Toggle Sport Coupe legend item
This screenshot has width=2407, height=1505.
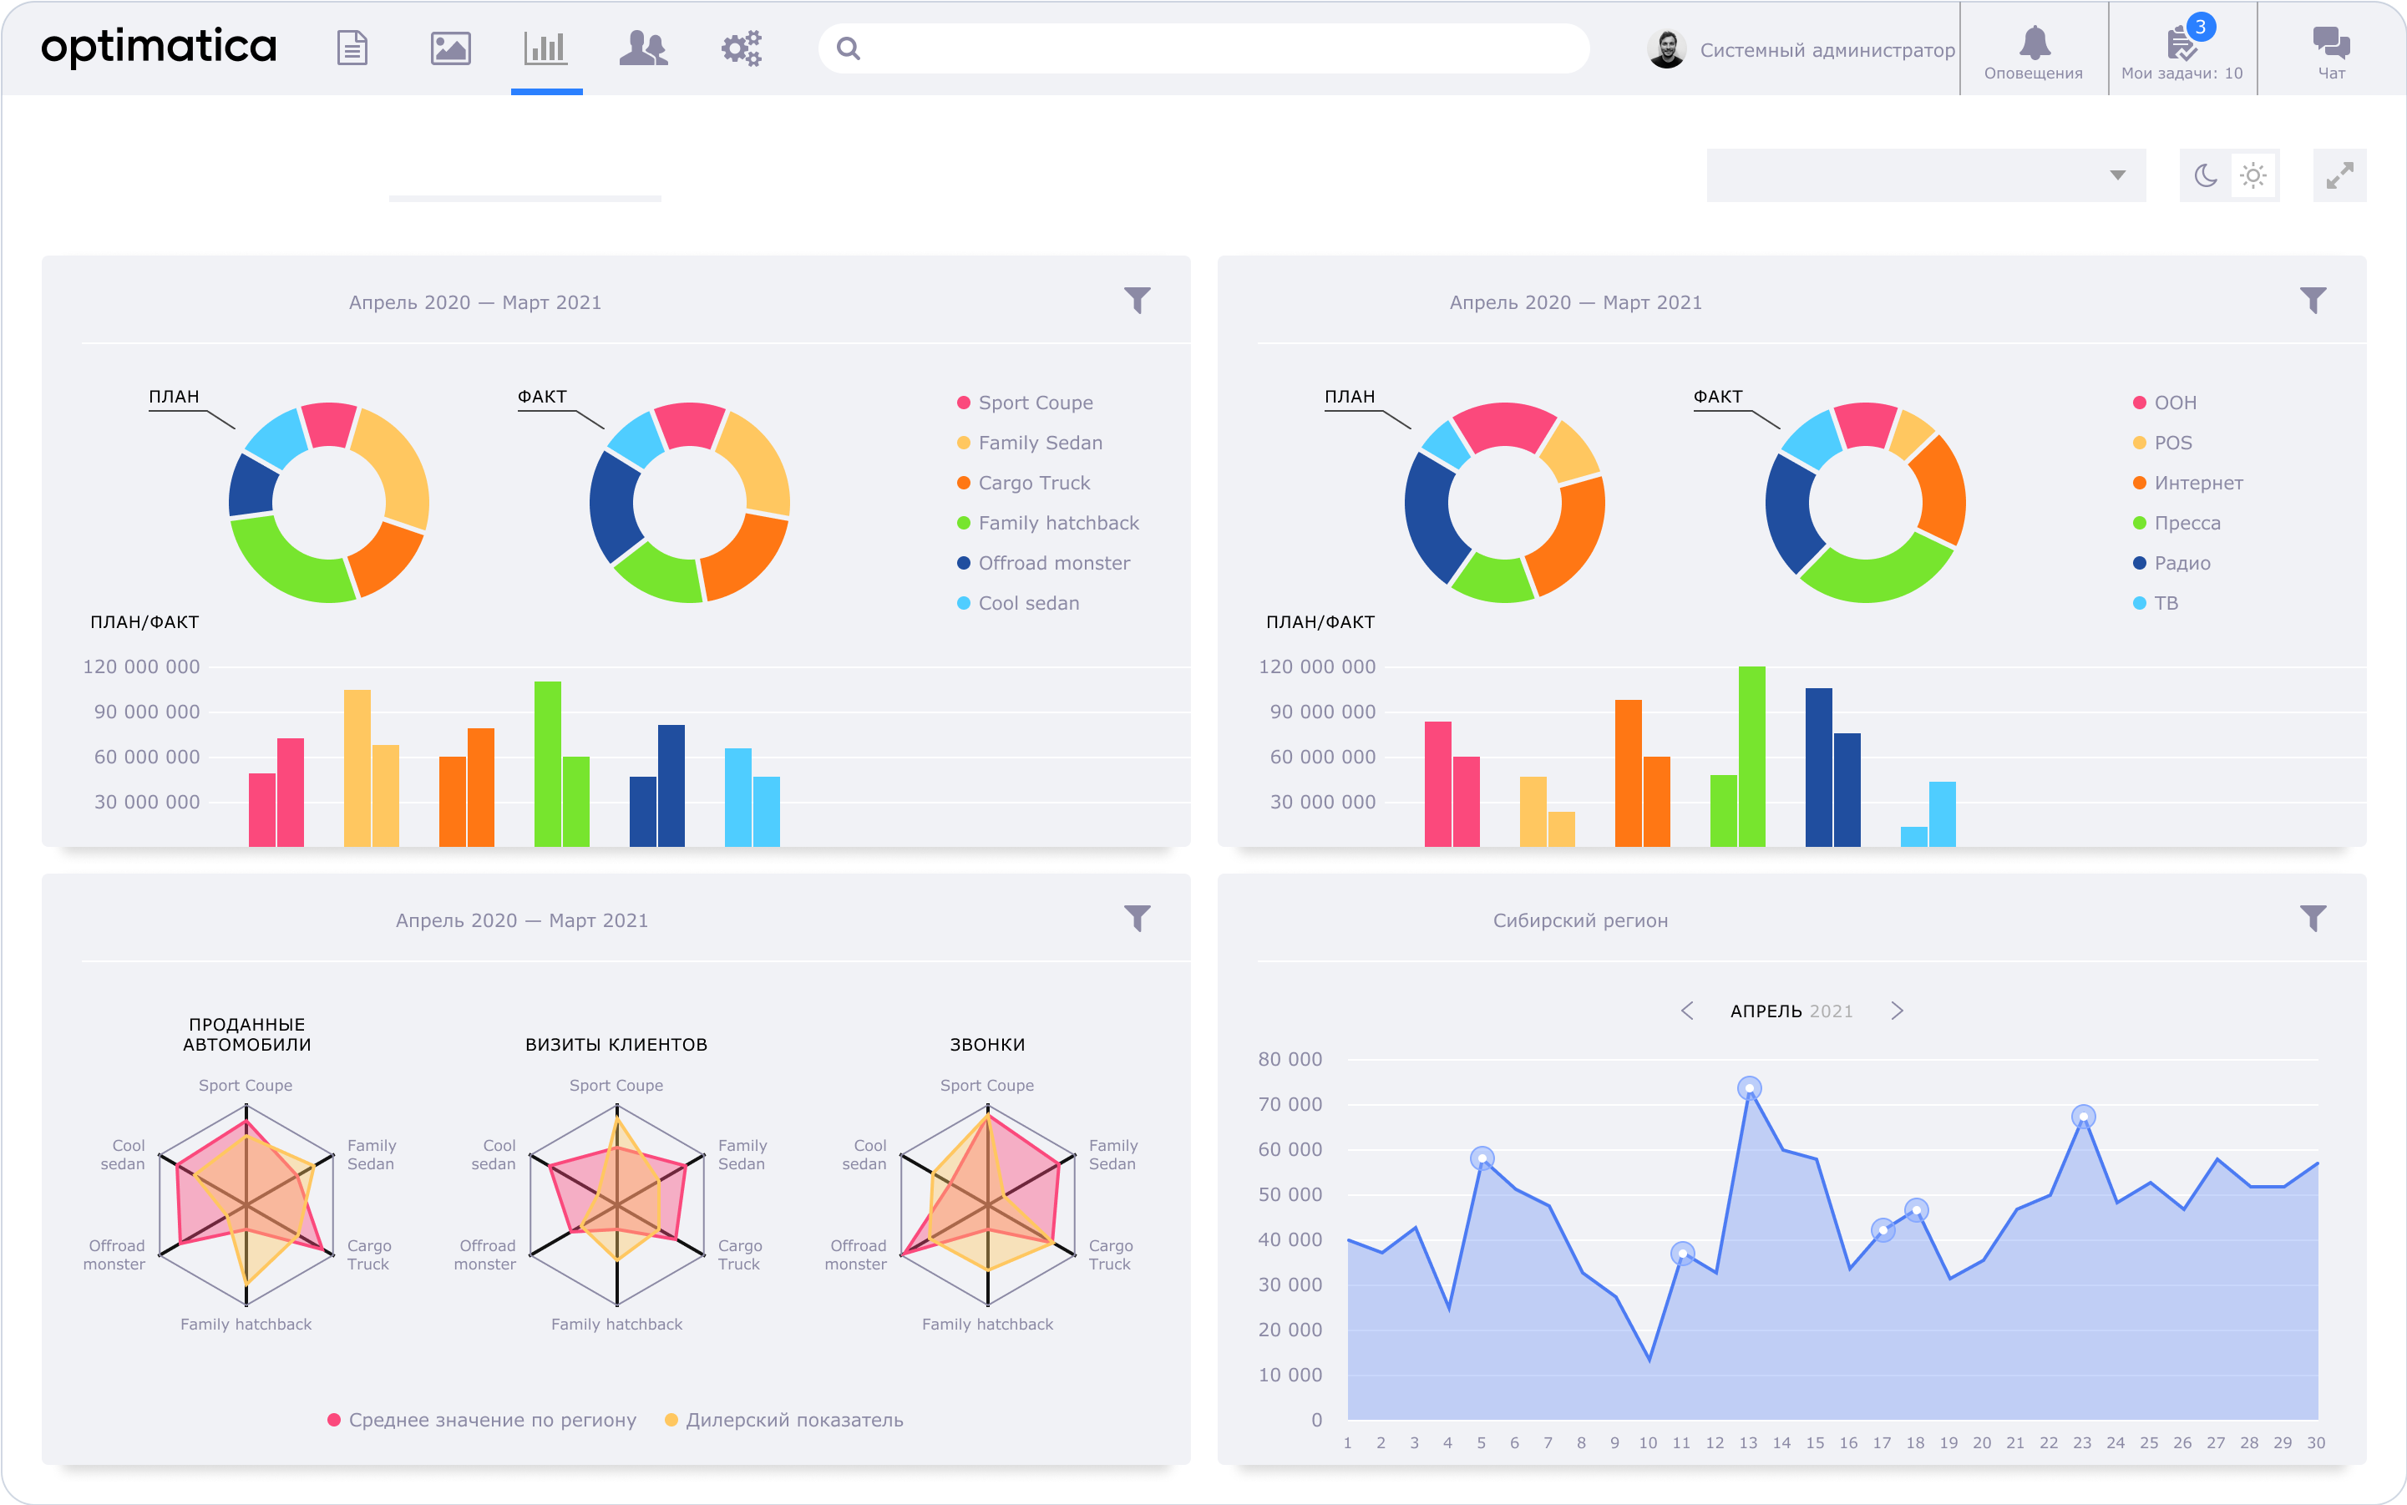pos(1034,403)
